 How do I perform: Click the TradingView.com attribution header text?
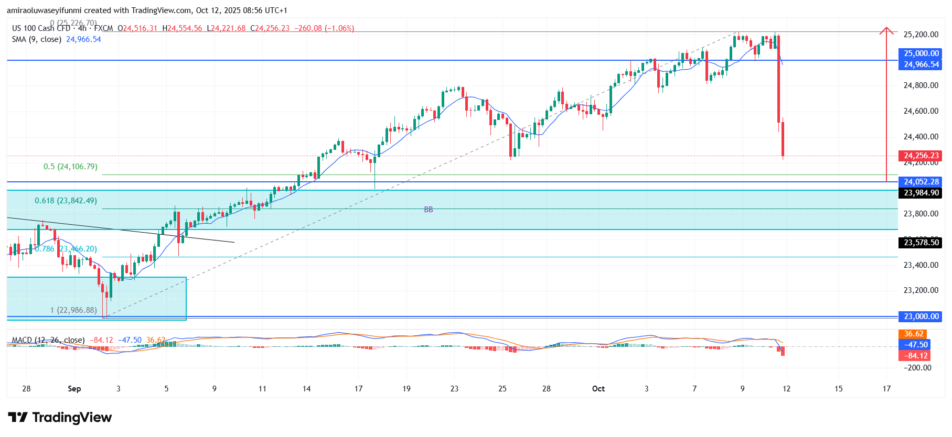[147, 10]
